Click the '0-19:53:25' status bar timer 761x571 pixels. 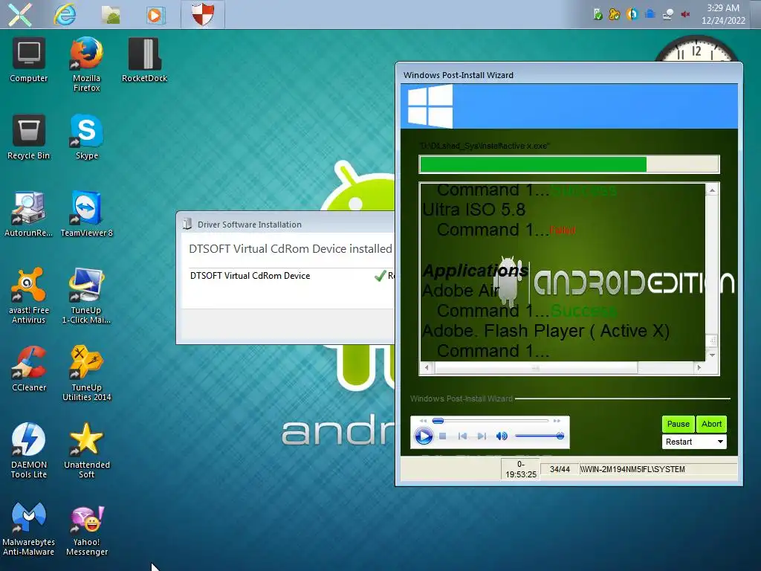point(521,469)
